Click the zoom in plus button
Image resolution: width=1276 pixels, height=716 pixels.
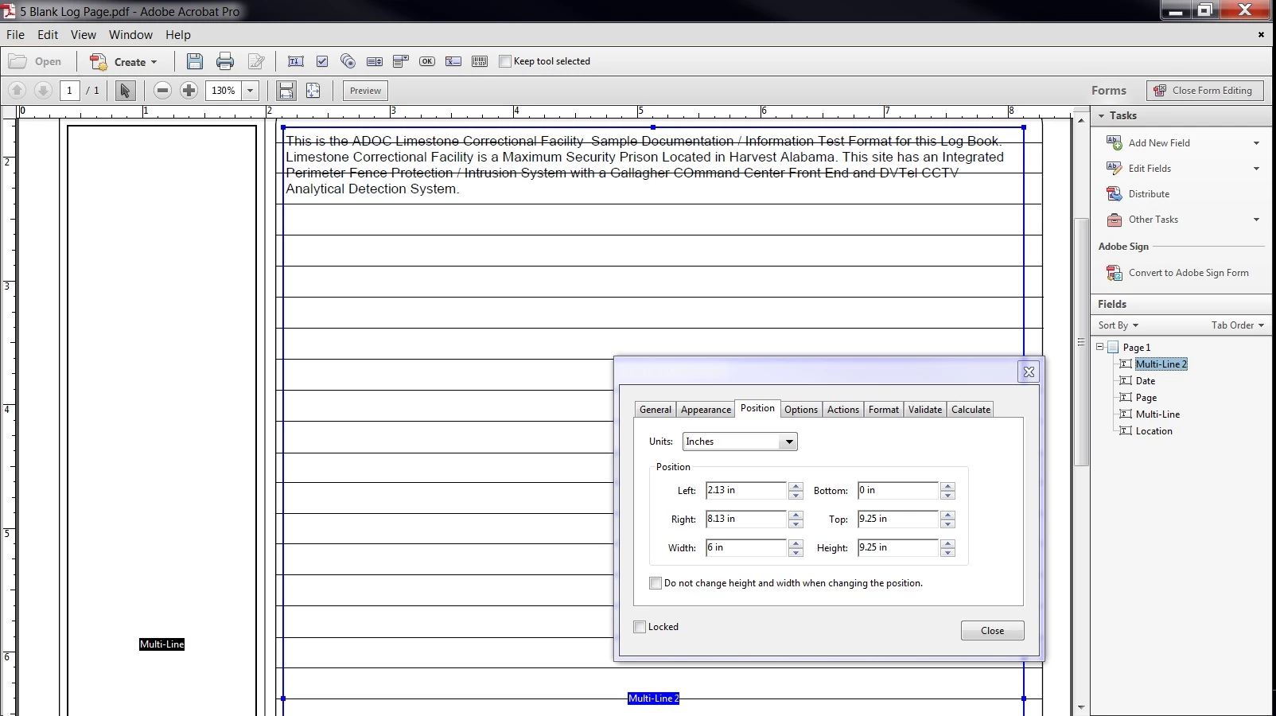coord(189,91)
